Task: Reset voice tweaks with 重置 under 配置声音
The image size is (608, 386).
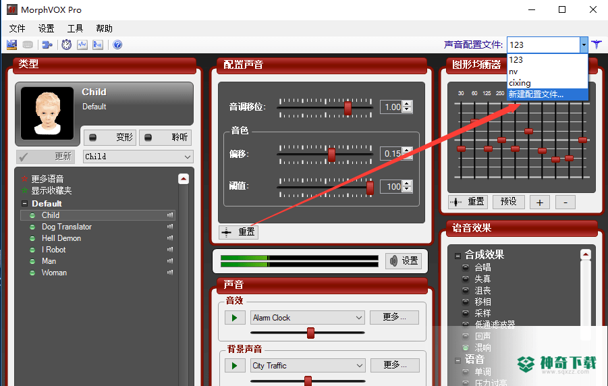Action: coord(238,232)
